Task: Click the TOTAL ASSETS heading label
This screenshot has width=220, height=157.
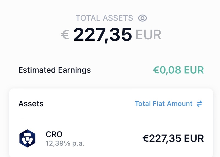Action: (104, 18)
